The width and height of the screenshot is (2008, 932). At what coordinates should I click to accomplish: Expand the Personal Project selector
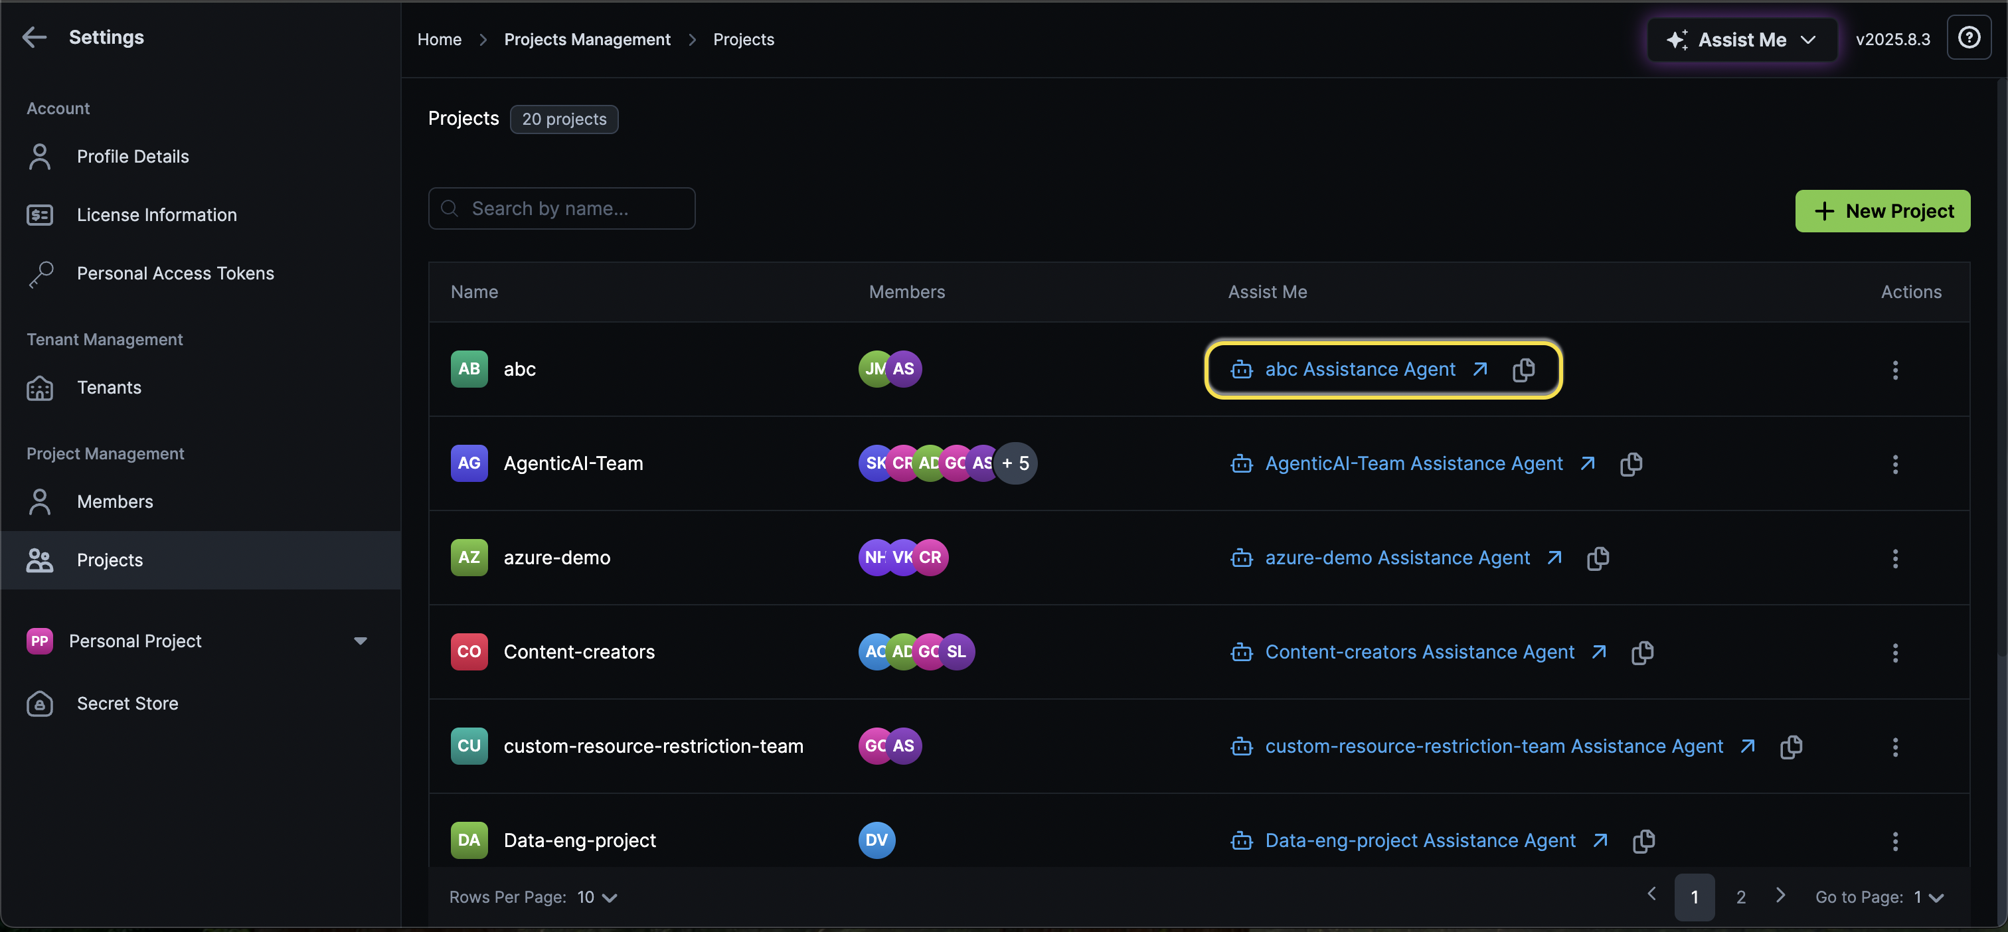click(359, 641)
